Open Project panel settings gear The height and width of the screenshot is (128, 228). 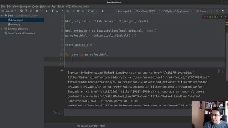coord(37,11)
